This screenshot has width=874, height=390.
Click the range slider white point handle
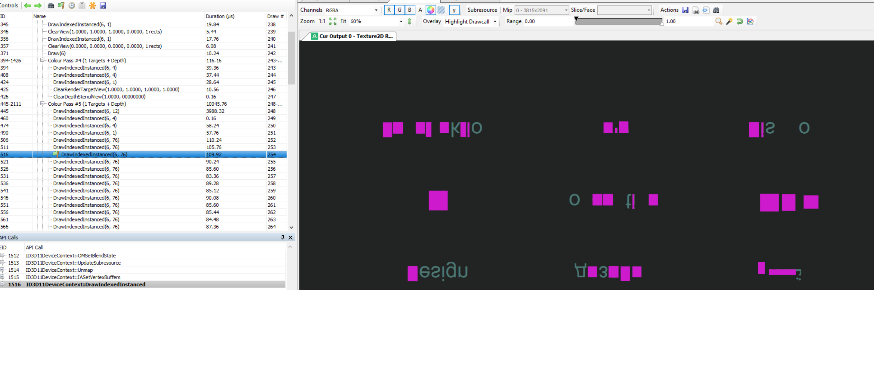coord(662,23)
